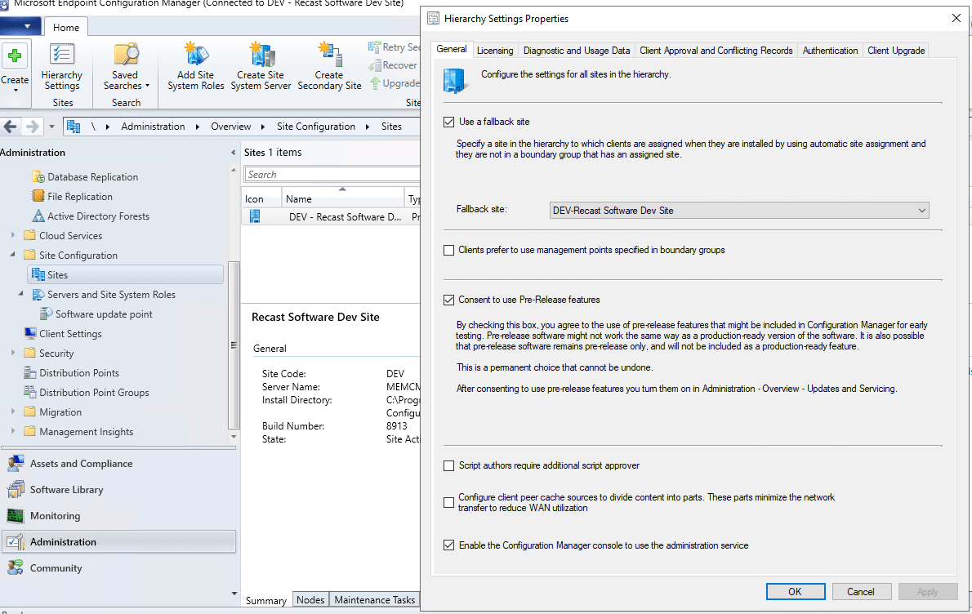
Task: Enable Script authors require additional approver
Action: tap(448, 465)
